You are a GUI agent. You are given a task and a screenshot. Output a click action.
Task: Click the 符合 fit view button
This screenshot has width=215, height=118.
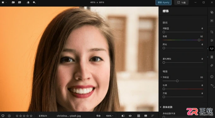[x=98, y=116]
